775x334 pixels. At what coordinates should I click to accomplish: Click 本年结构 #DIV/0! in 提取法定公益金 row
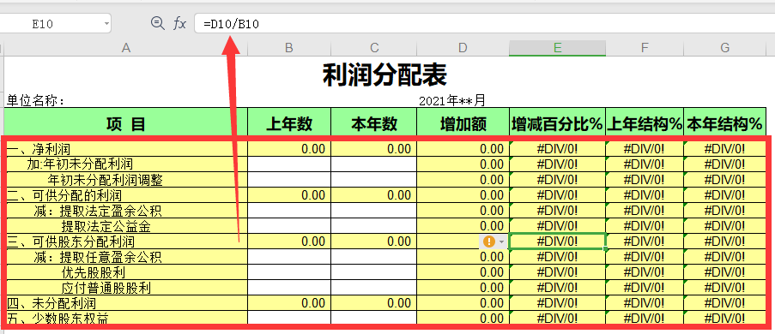725,226
